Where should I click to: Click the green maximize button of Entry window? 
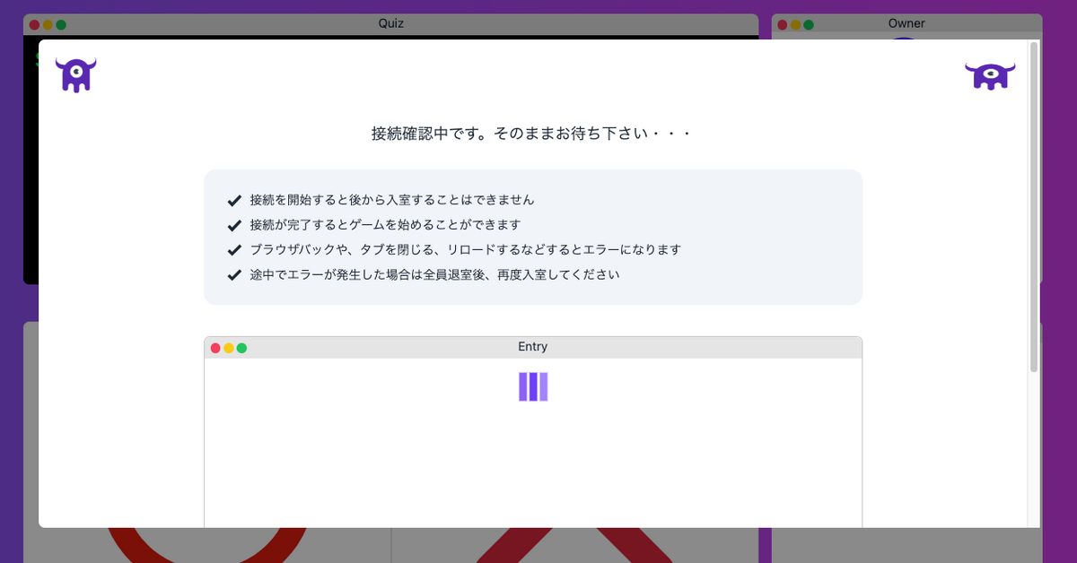241,348
